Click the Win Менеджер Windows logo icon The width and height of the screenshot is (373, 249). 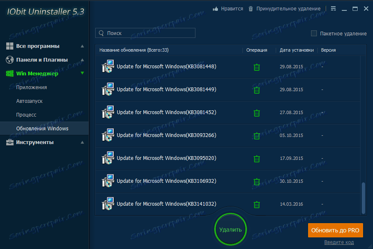10,73
